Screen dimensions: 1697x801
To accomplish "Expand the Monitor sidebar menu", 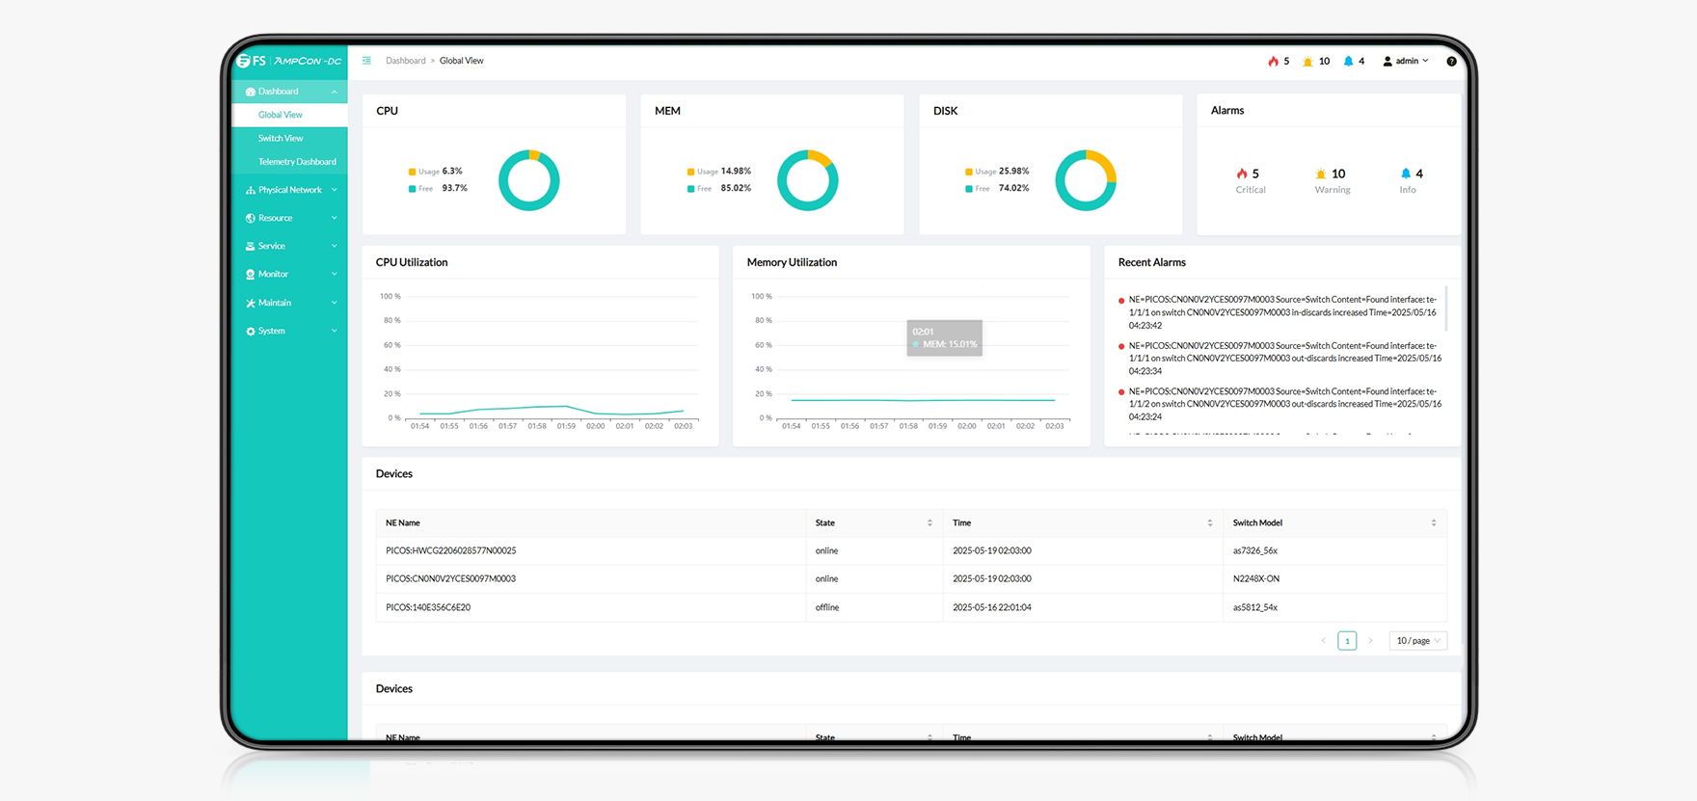I will point(289,274).
